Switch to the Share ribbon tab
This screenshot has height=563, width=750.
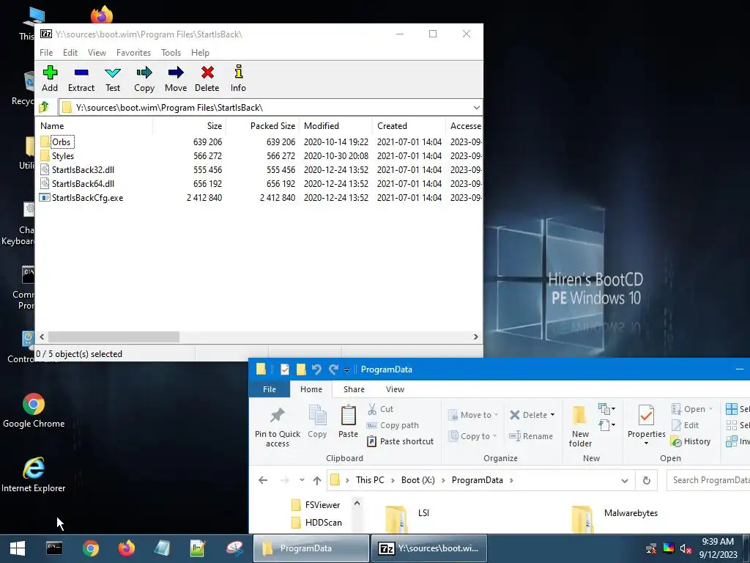coord(354,390)
